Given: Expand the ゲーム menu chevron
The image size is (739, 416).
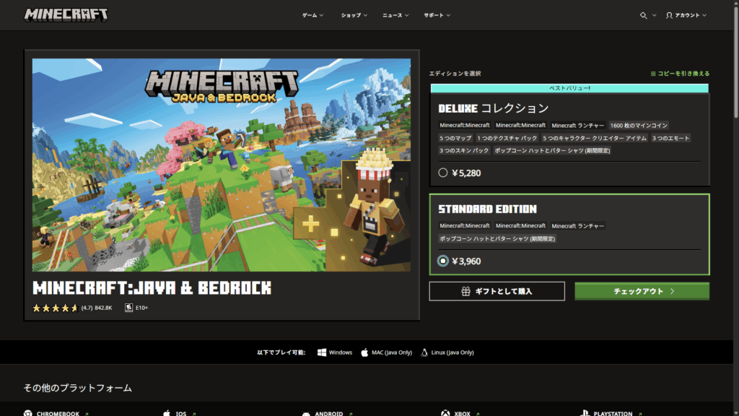Looking at the screenshot, I should pos(321,16).
